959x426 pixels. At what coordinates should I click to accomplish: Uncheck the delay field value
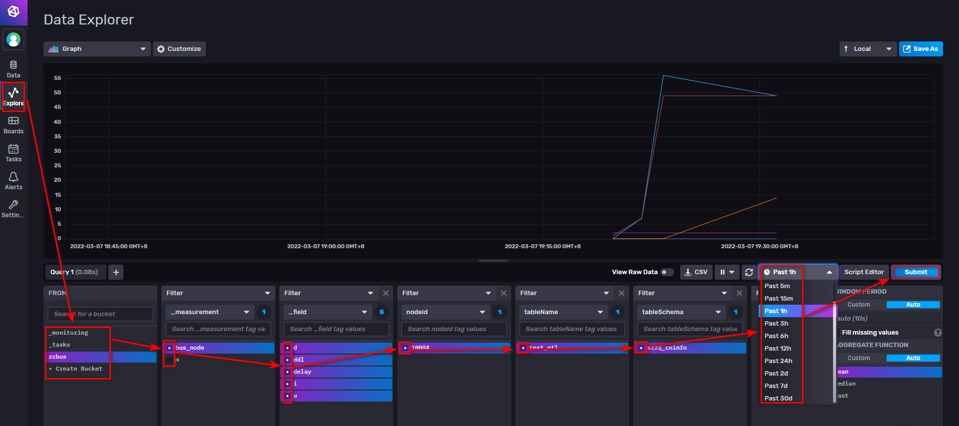(287, 372)
